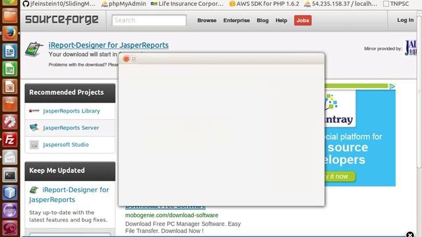Open the JasperReports Server link

[71, 128]
